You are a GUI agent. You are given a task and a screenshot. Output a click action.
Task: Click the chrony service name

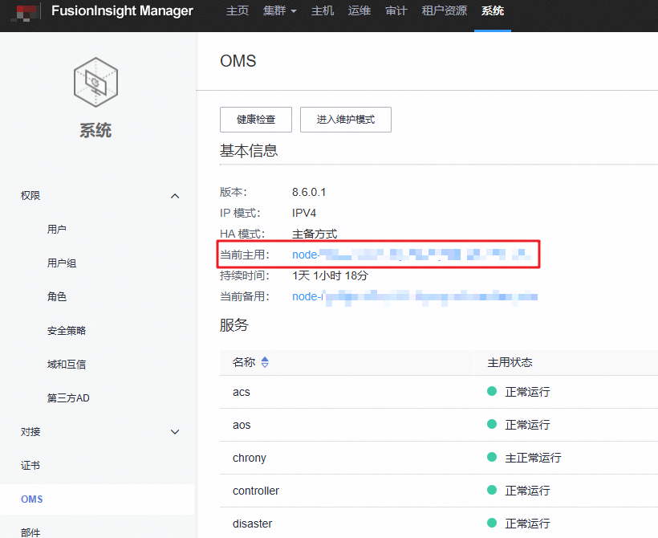click(x=250, y=458)
